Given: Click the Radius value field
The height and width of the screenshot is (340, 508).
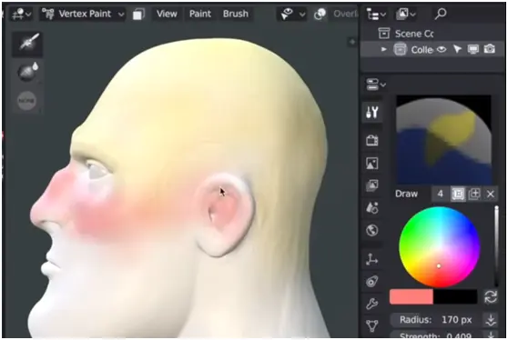Looking at the screenshot, I should [436, 320].
